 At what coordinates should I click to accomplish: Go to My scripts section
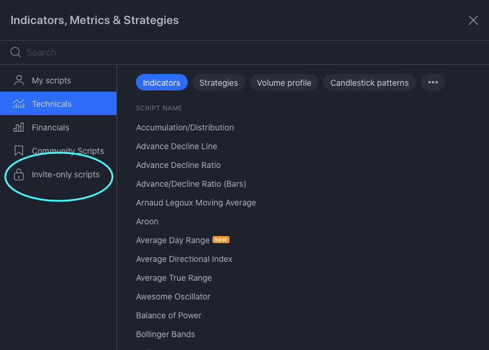[51, 80]
